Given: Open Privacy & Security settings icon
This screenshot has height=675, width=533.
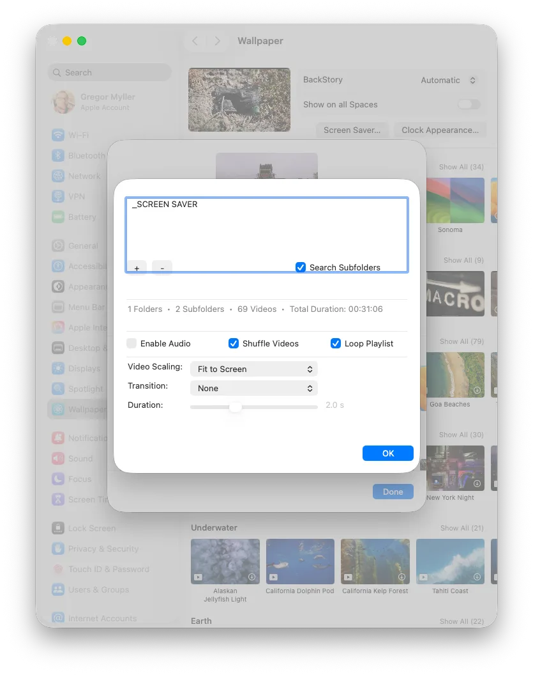Looking at the screenshot, I should 58,548.
